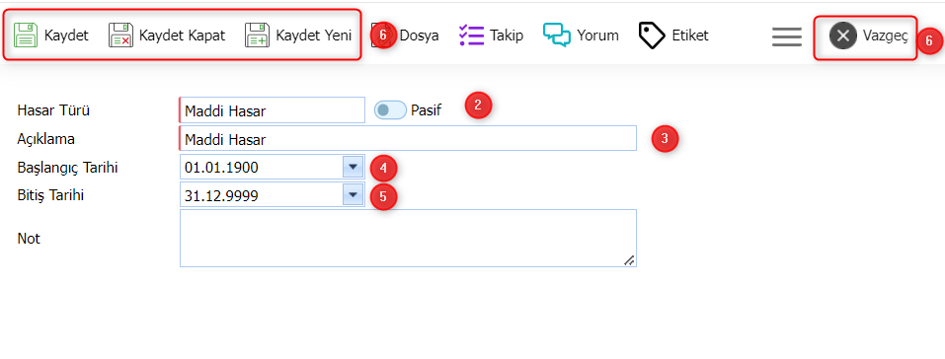Expand the Başlangıç Tarihi date dropdown arrow
This screenshot has width=945, height=359.
pos(353,167)
